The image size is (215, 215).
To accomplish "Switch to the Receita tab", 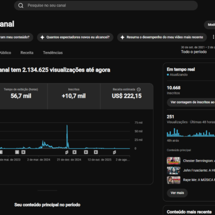I will point(27,52).
